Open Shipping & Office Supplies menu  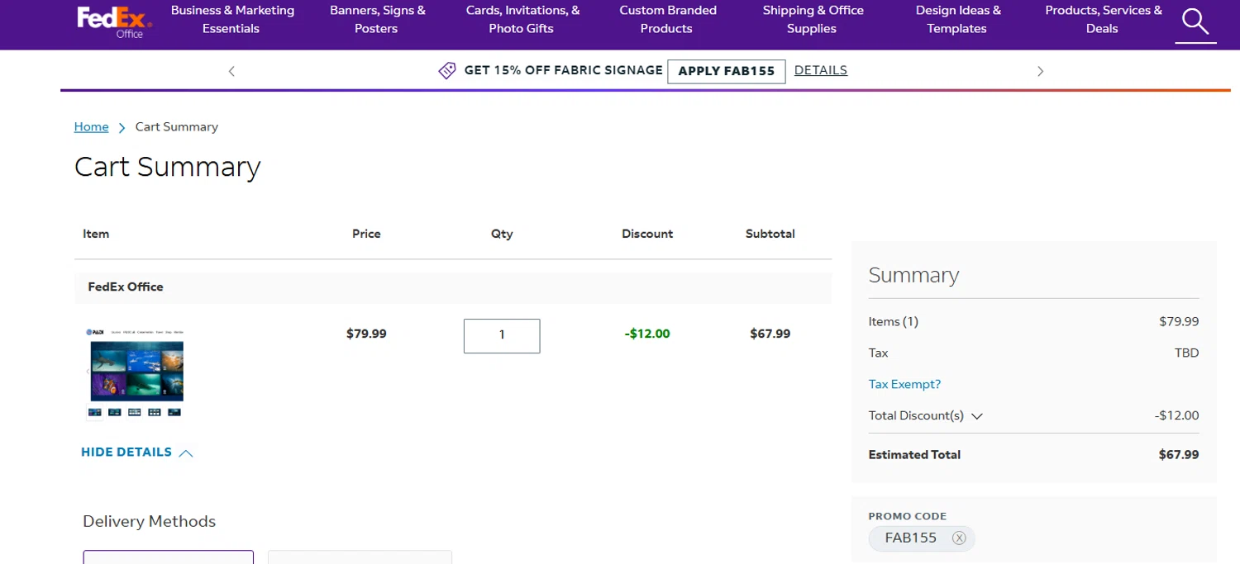click(x=813, y=20)
